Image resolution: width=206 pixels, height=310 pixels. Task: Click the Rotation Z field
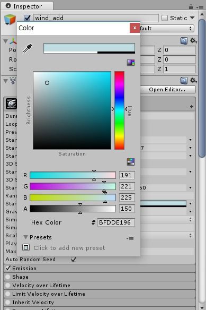tap(179, 59)
